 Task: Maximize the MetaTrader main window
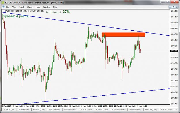(x=168, y=2)
